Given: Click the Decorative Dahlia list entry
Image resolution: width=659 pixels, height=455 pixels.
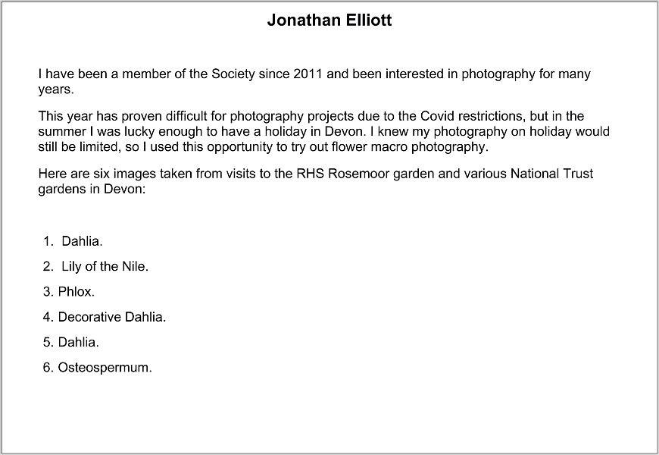Looking at the screenshot, I should click(105, 317).
